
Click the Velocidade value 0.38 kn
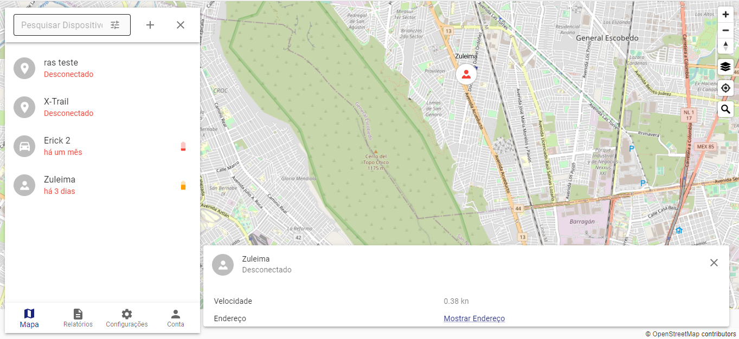(x=457, y=301)
